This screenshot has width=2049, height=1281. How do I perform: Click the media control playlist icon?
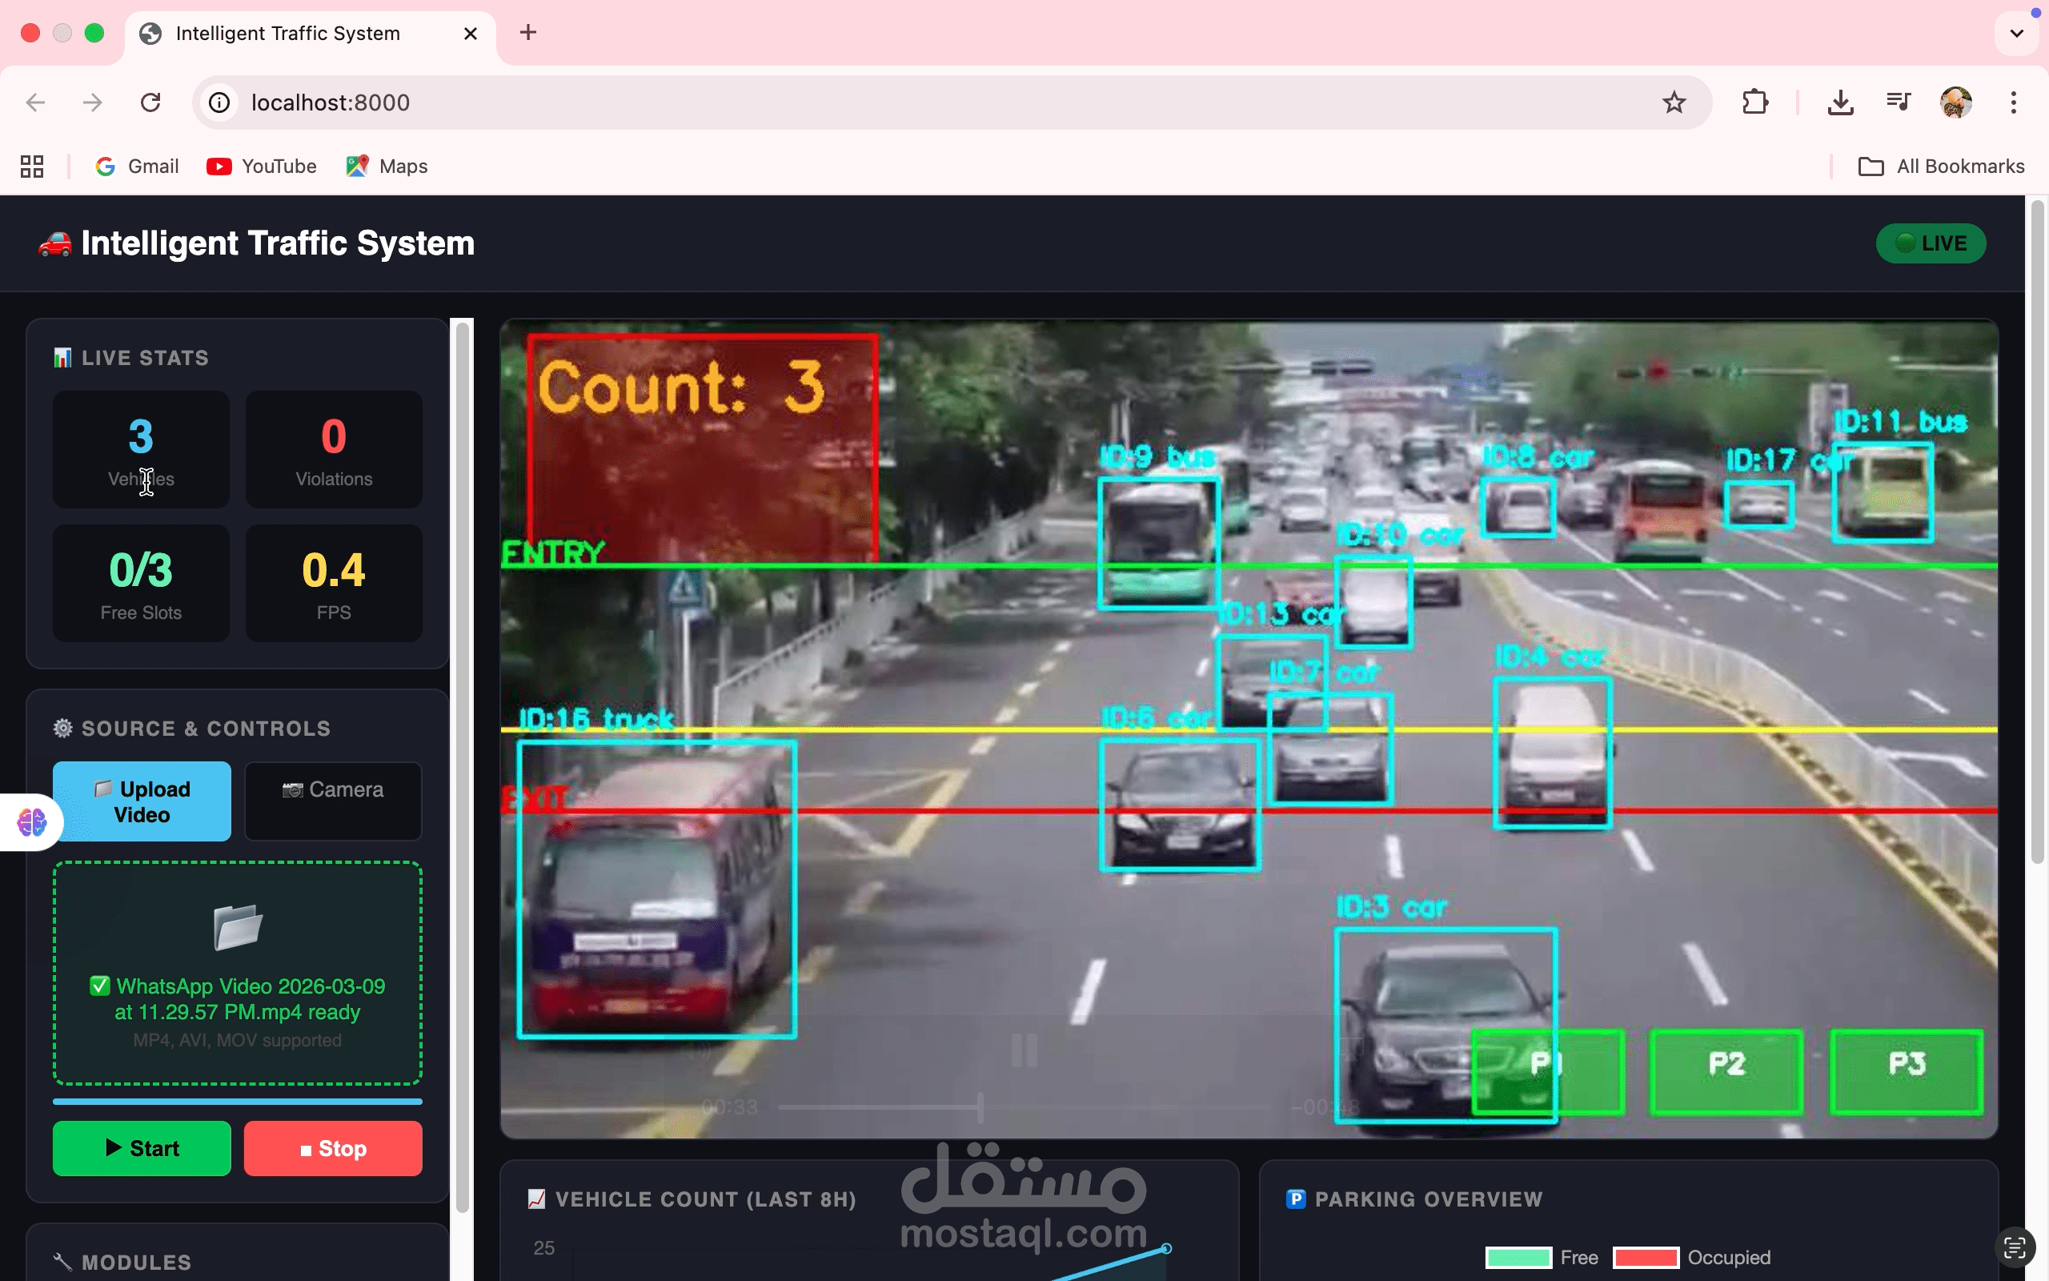(x=1899, y=102)
